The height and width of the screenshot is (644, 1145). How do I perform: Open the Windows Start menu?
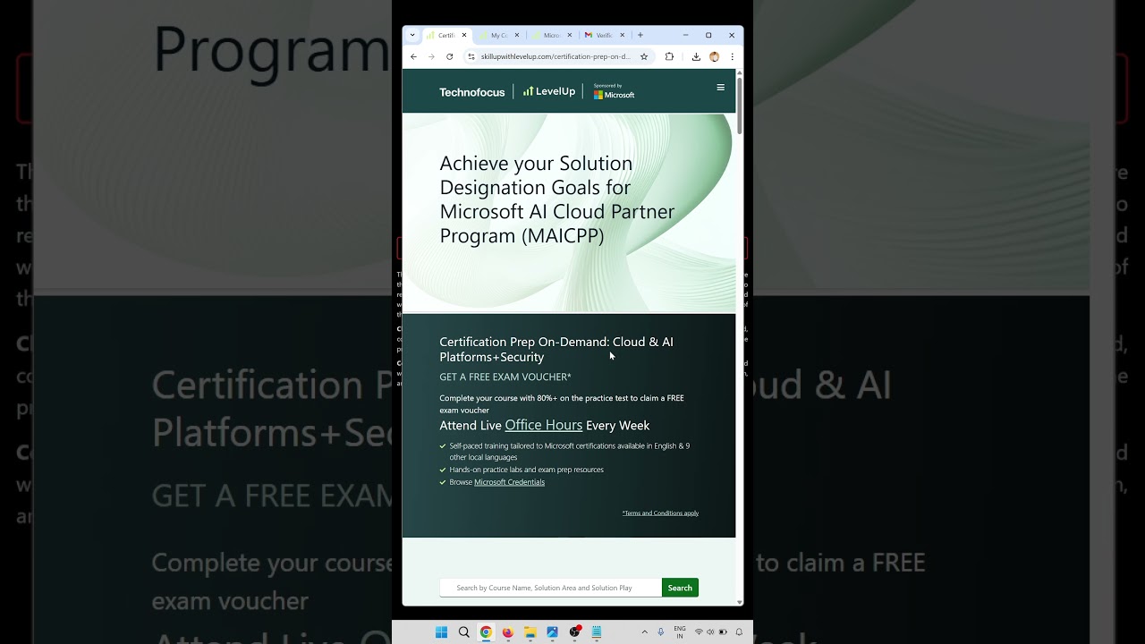click(441, 632)
